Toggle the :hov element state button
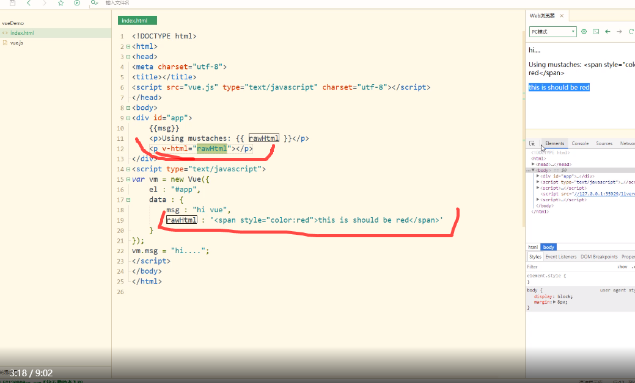Image resolution: width=635 pixels, height=383 pixels. tap(622, 267)
